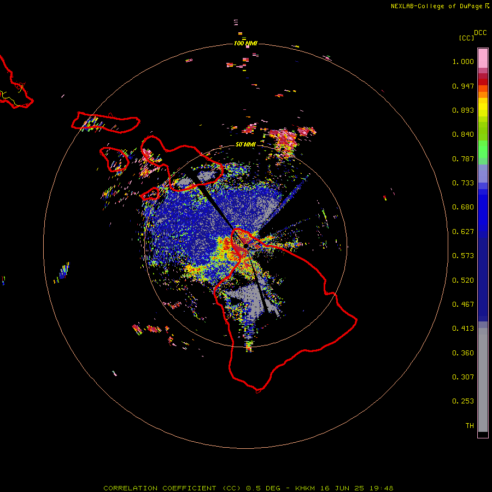Click the [CC] units label

[466, 38]
